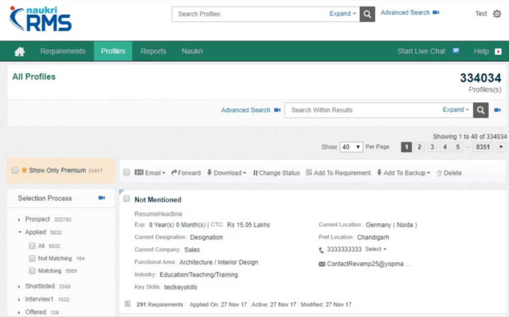Select the Not Mentioned profile checkbox
Screen dimensions: 509x317
(127, 199)
